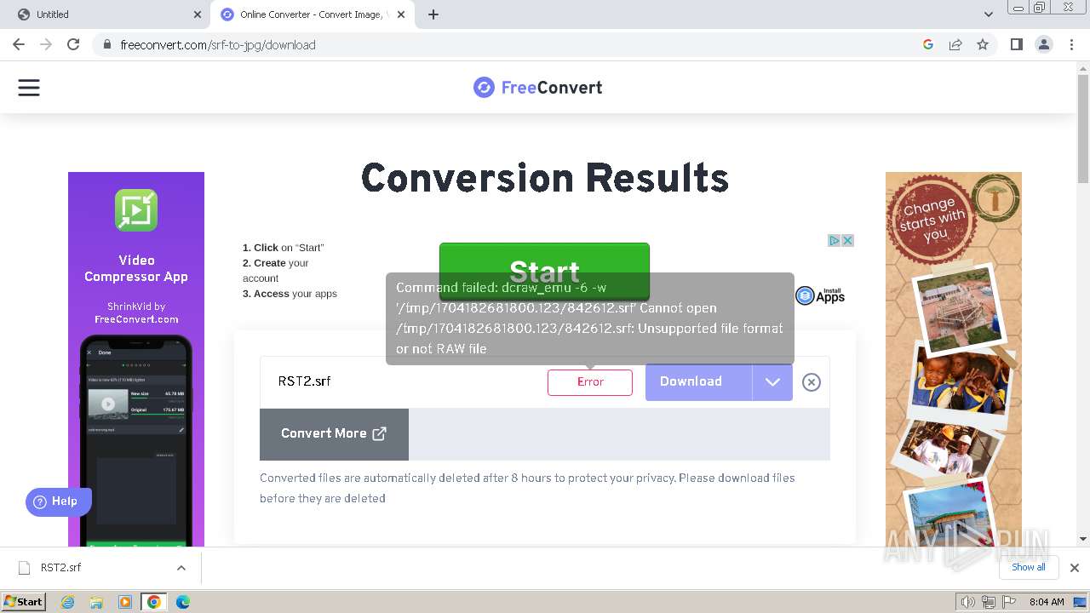Click the RST2.srf file name
This screenshot has height=613, width=1090.
[x=304, y=381]
